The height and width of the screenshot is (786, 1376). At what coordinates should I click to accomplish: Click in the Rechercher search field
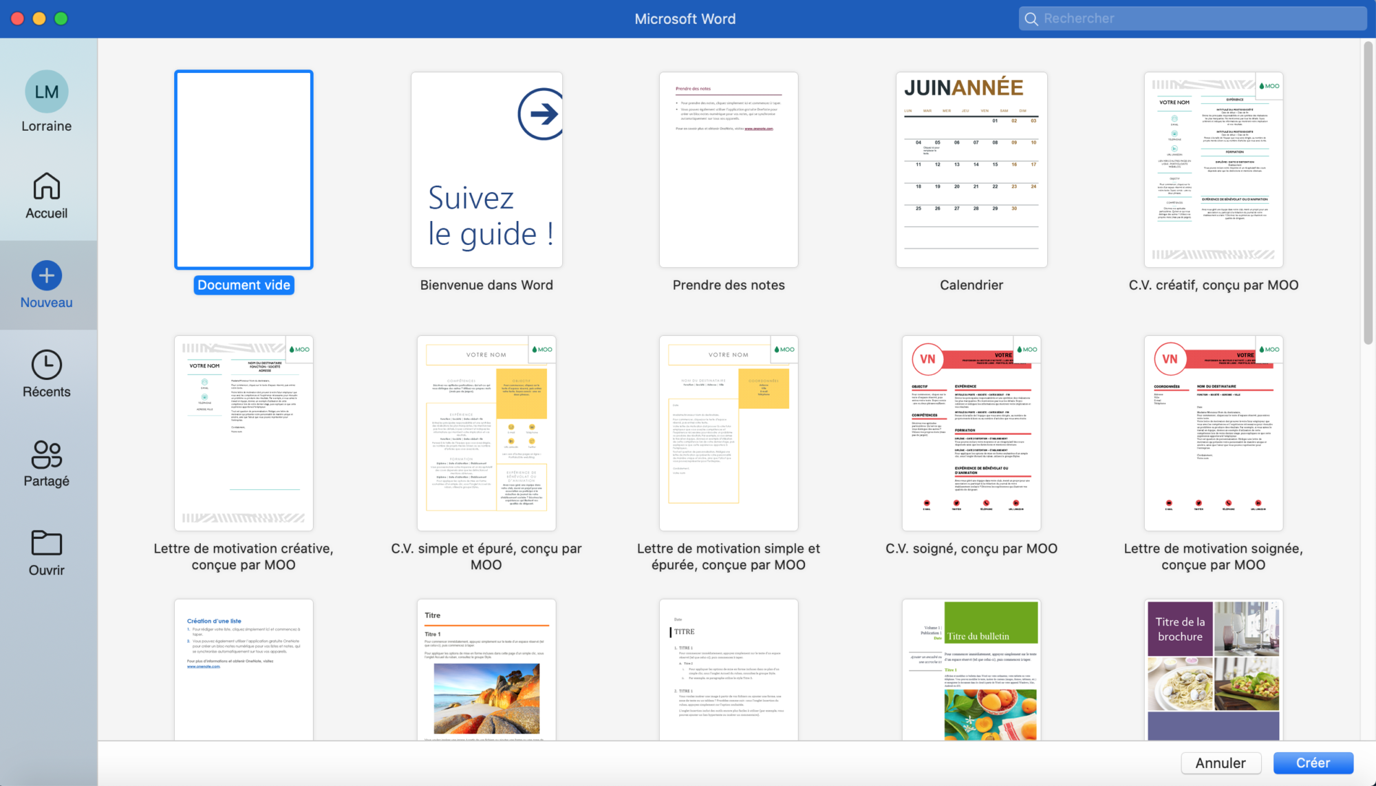(x=1193, y=19)
